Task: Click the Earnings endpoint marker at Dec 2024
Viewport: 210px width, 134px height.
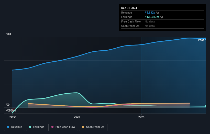Action: 206,106
